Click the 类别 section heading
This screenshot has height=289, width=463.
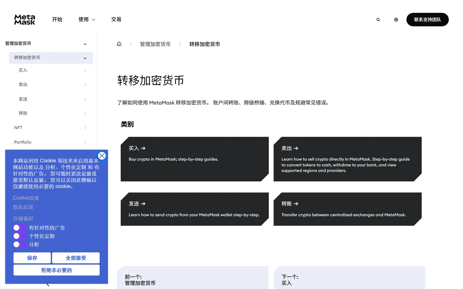127,124
